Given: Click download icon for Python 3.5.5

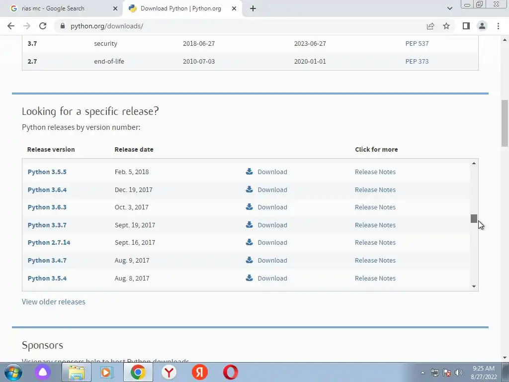Looking at the screenshot, I should [250, 172].
